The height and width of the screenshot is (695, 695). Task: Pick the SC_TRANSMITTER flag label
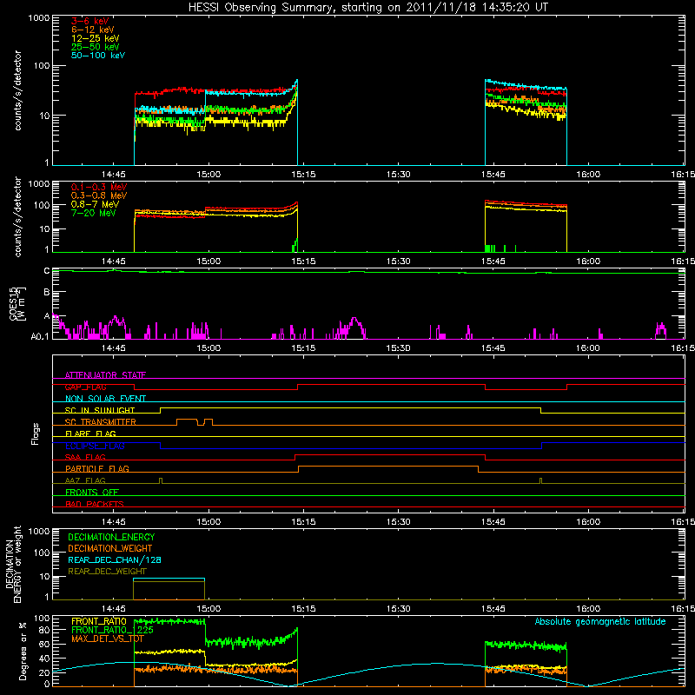point(100,422)
